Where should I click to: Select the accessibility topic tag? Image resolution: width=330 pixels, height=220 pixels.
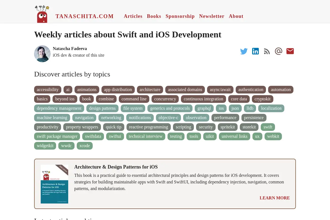click(48, 90)
